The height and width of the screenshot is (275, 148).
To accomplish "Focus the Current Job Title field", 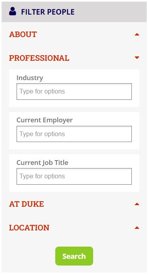I will (74, 176).
